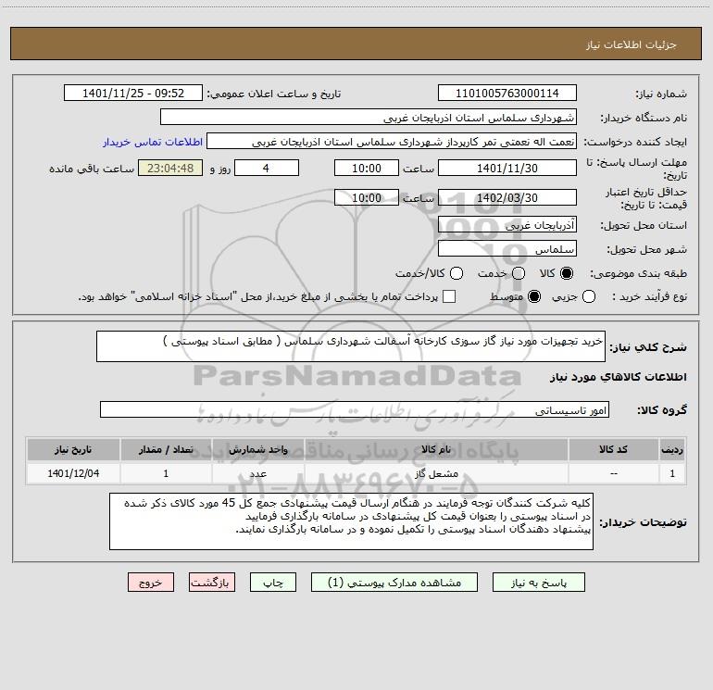Click the price validity date 1402/03/30
The image size is (713, 690).
(x=507, y=198)
